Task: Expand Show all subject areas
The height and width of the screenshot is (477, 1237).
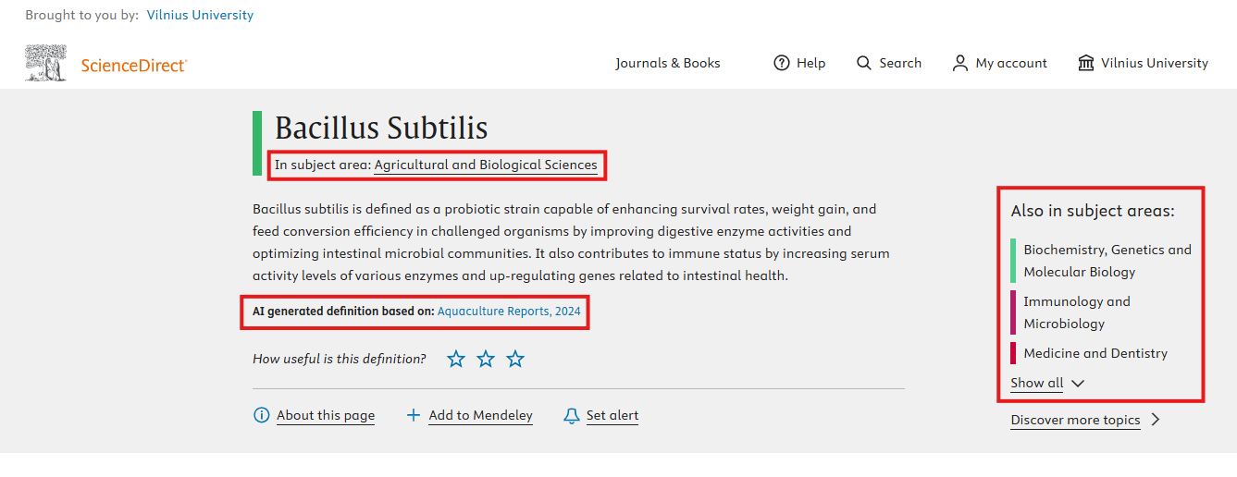Action: 1046,383
